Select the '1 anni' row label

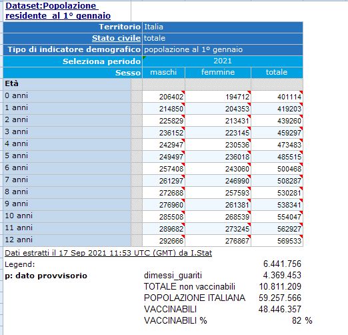click(67, 108)
